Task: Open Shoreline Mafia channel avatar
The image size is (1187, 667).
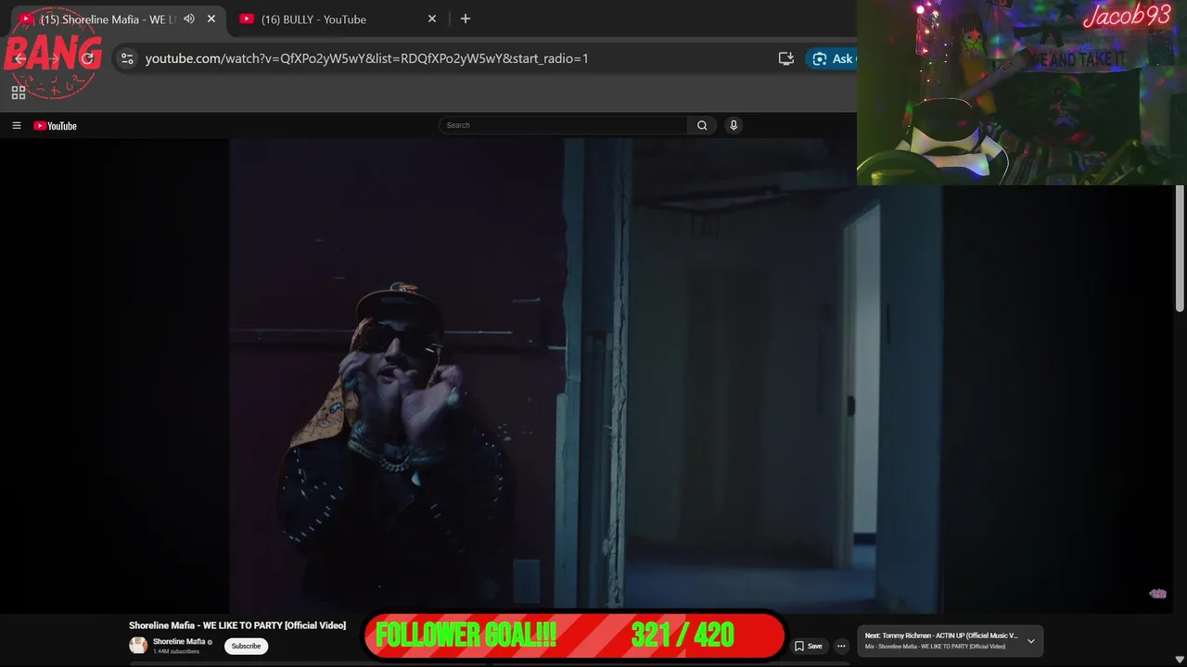Action: 138,646
